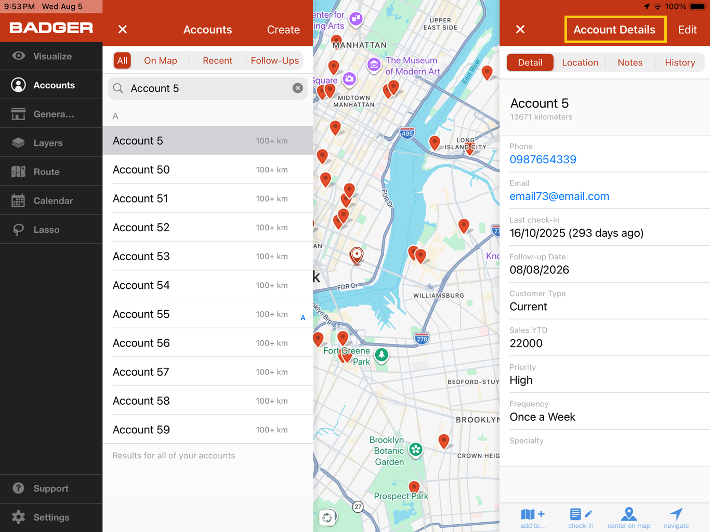The height and width of the screenshot is (532, 710).
Task: Tap the Museum of Modern Art marker
Action: 374,65
